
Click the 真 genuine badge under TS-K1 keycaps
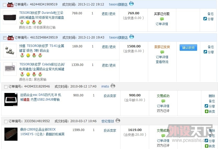pyautogui.click(x=34, y=55)
